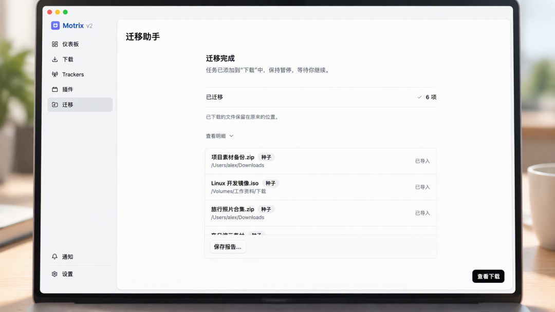
Task: Click the 任务已添加到“下载”中 description
Action: tap(268, 70)
